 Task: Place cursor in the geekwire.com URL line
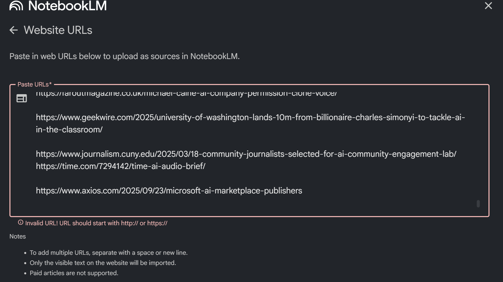pyautogui.click(x=250, y=117)
